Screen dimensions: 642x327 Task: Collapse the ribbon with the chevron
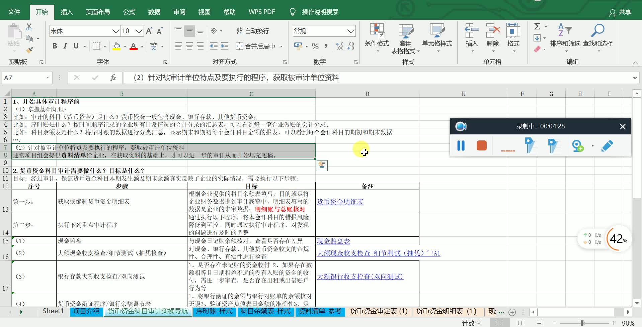[635, 63]
